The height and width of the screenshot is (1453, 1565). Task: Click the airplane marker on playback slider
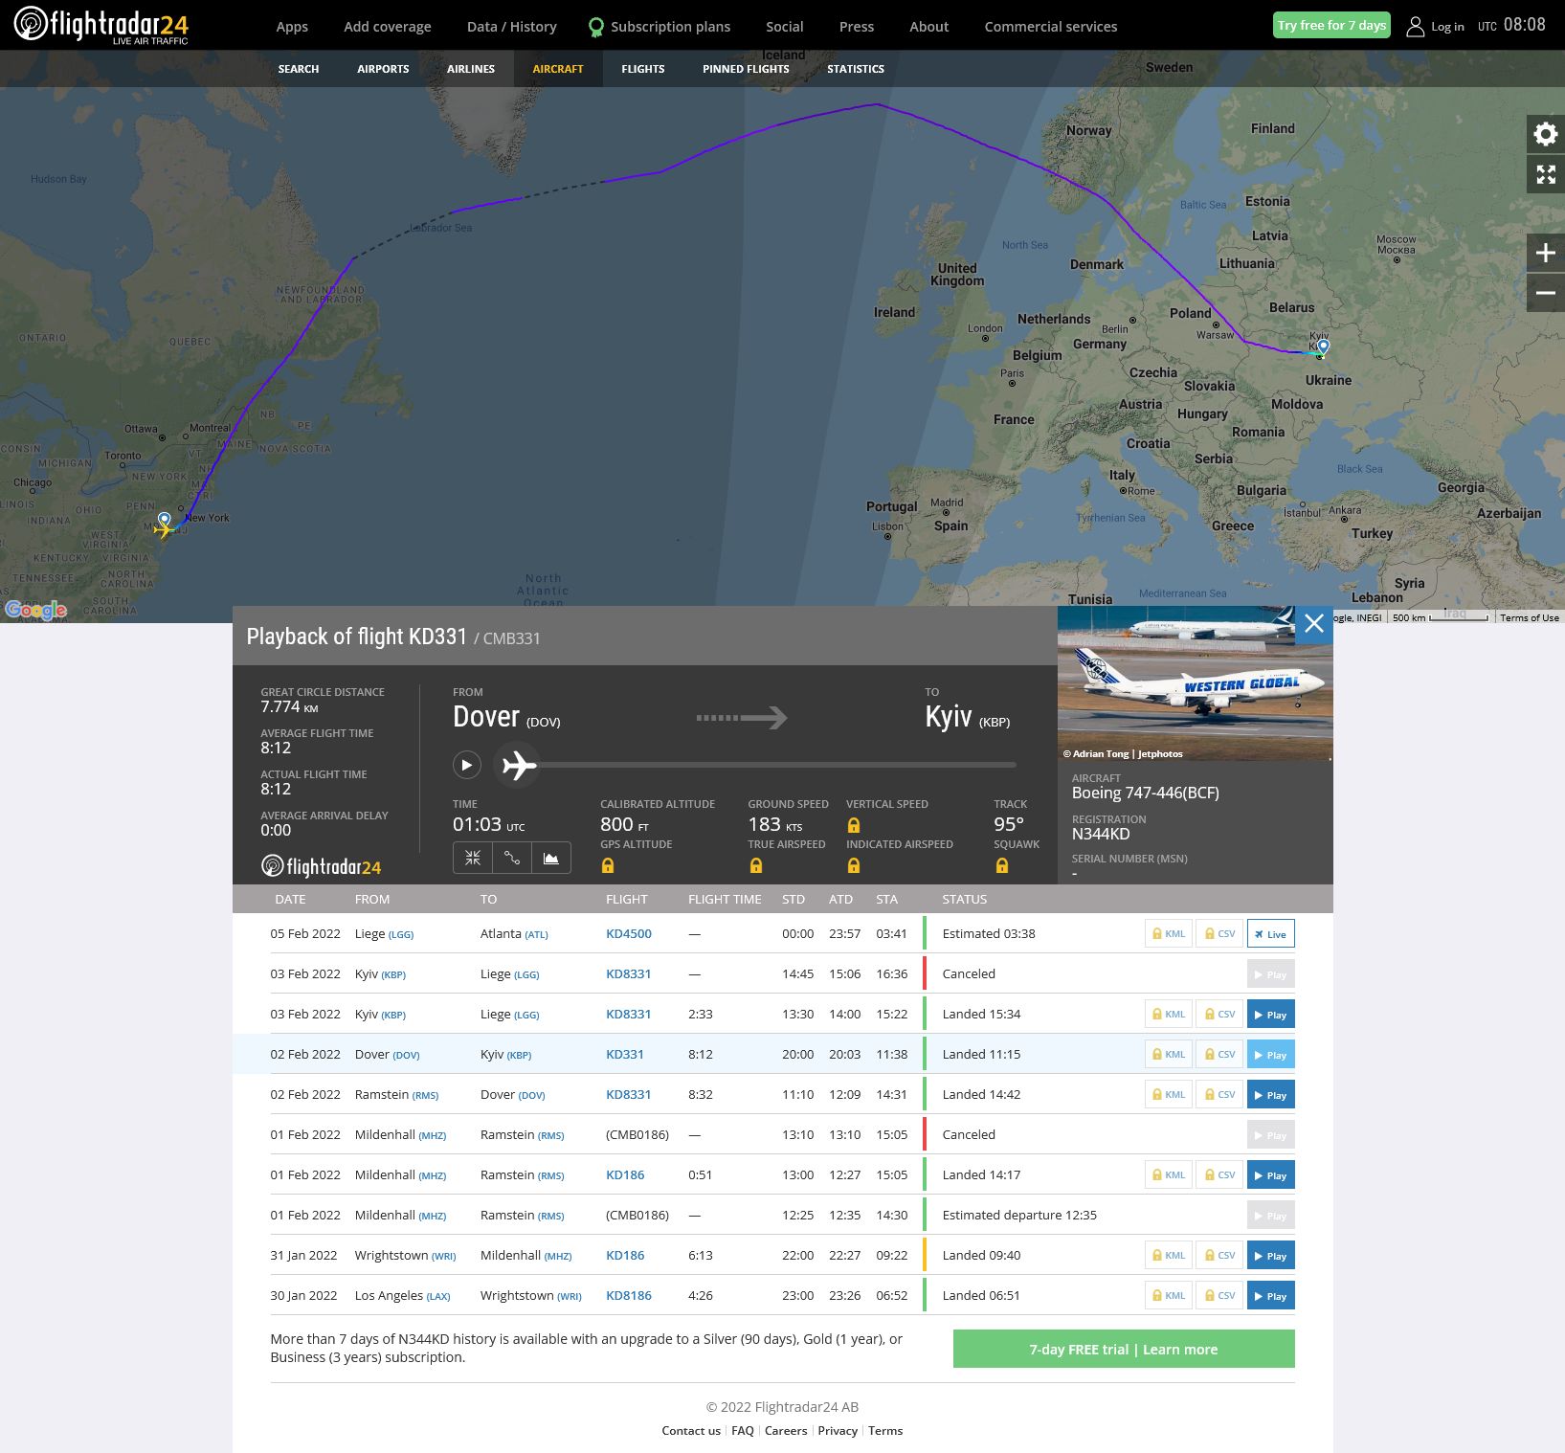tap(518, 766)
